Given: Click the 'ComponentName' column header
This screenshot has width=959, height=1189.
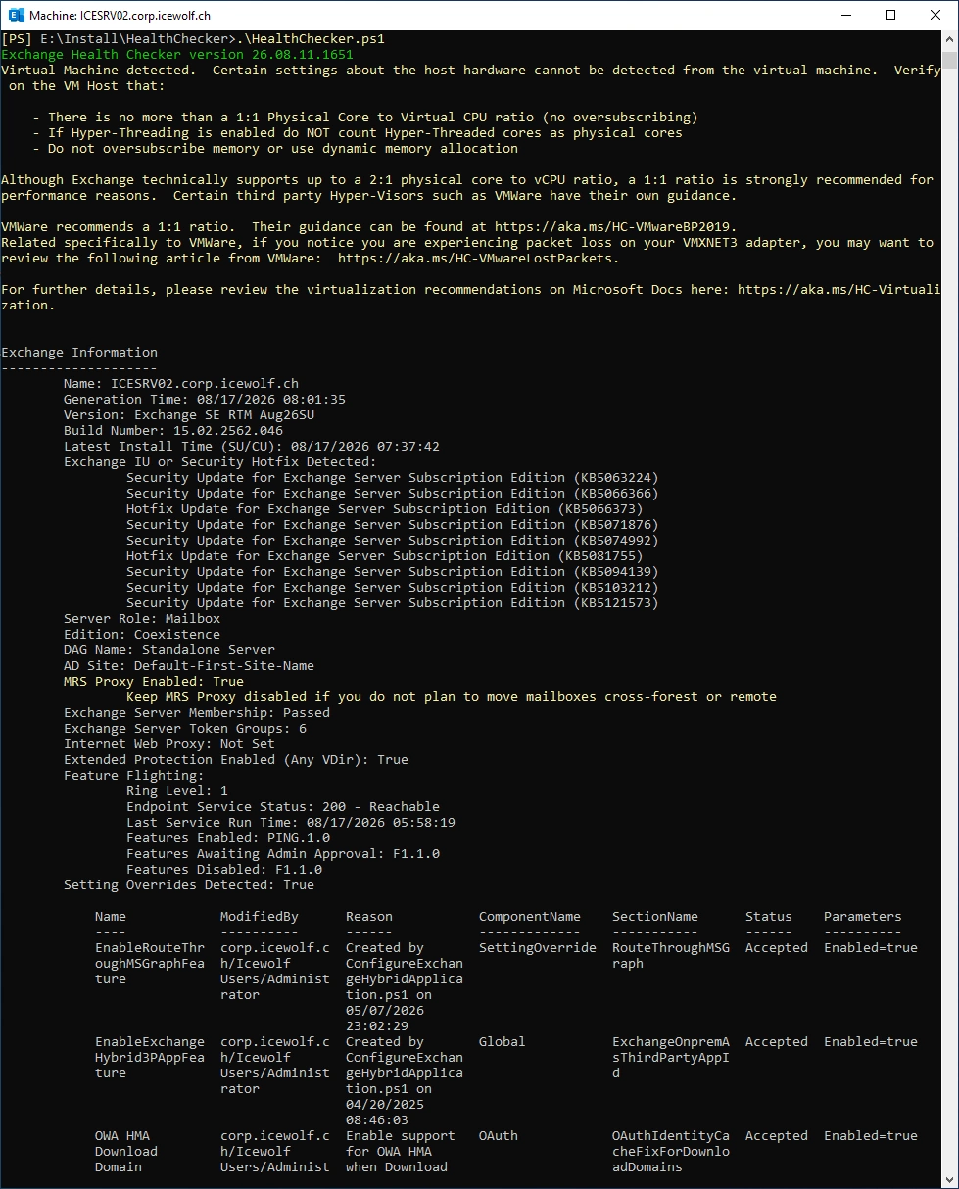Looking at the screenshot, I should tap(530, 917).
